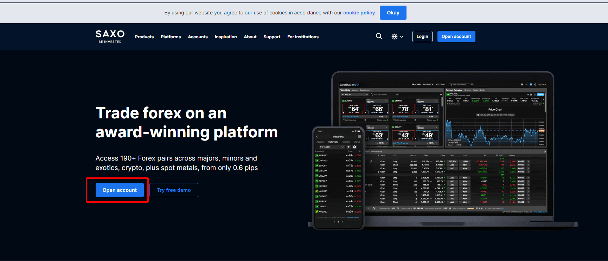Accept cookies with the Okay button
608x261 pixels.
click(x=393, y=13)
